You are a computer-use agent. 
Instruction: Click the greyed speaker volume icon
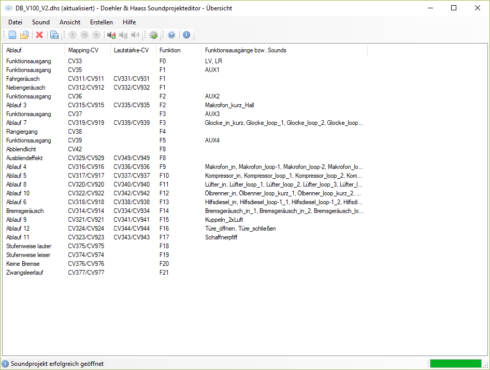pos(135,35)
